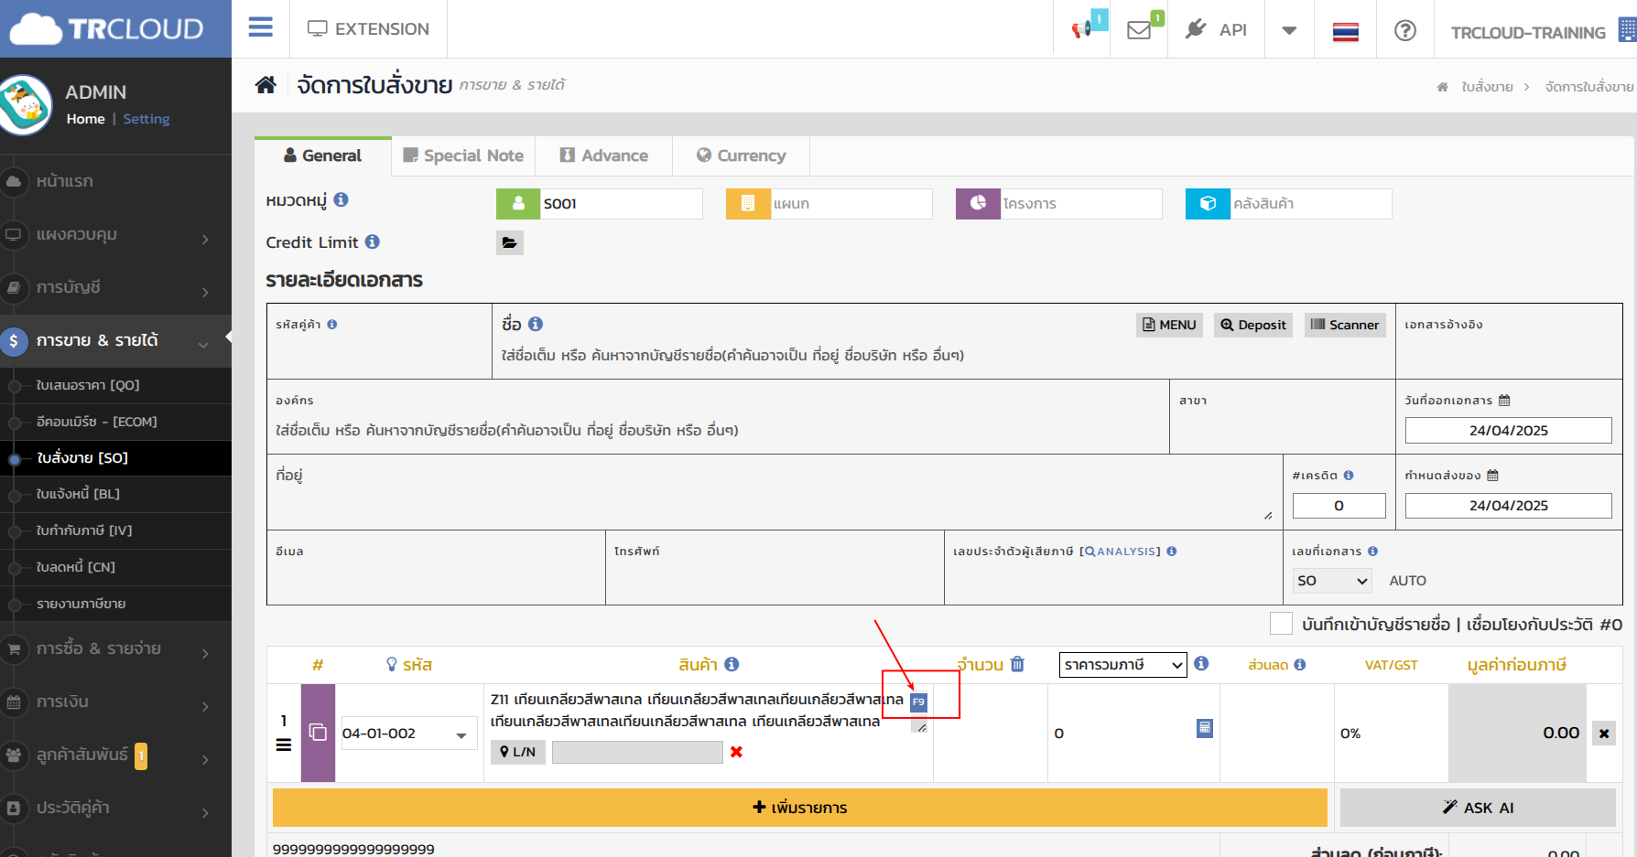Show info for Credit Limit
The width and height of the screenshot is (1637, 857).
pos(373,241)
